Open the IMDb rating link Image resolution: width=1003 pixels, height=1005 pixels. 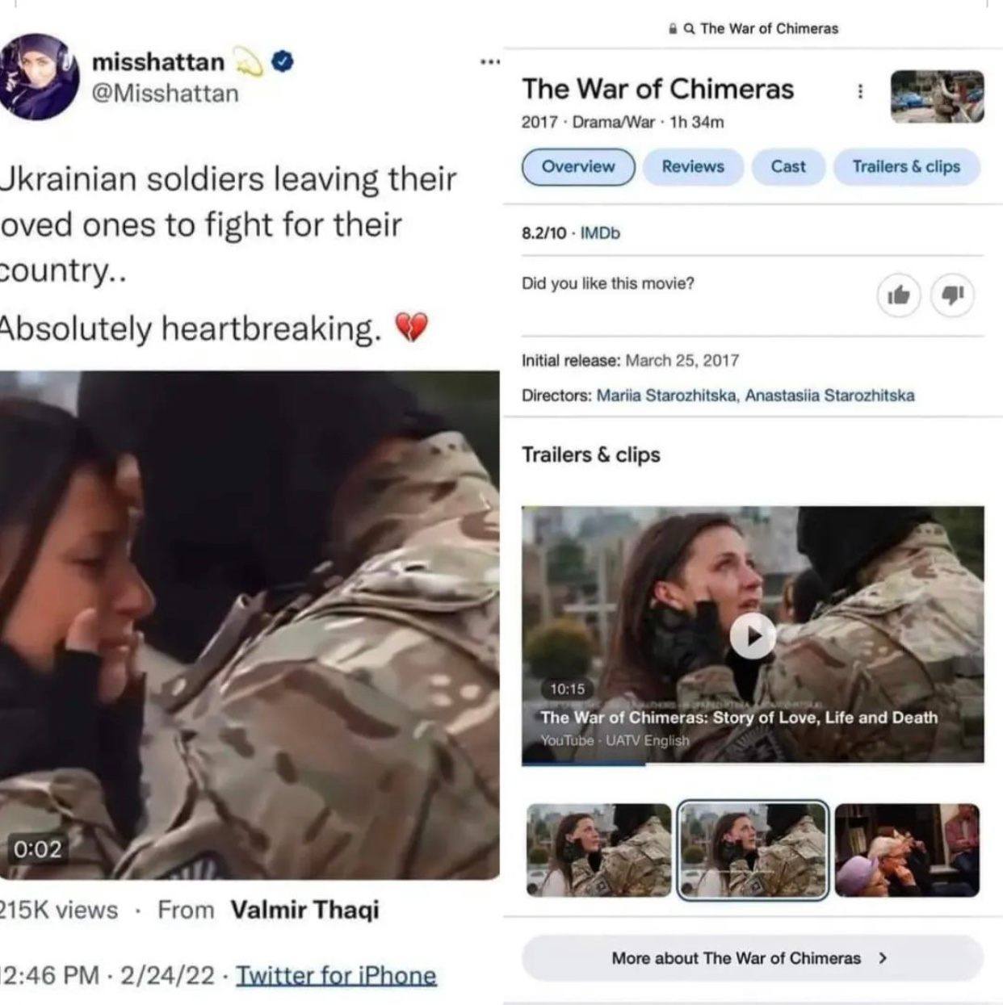pyautogui.click(x=600, y=233)
